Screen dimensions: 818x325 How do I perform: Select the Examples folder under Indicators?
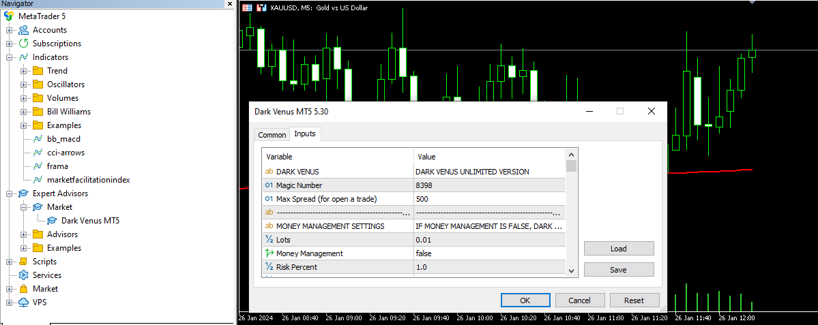pos(64,125)
